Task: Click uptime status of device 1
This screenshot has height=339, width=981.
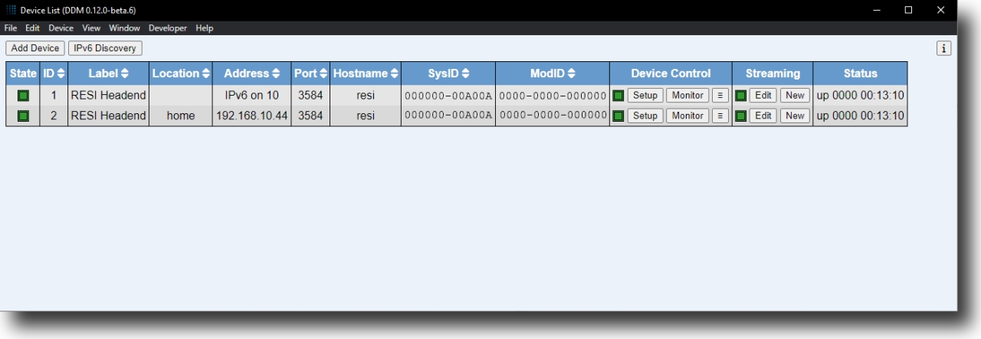Action: [860, 96]
